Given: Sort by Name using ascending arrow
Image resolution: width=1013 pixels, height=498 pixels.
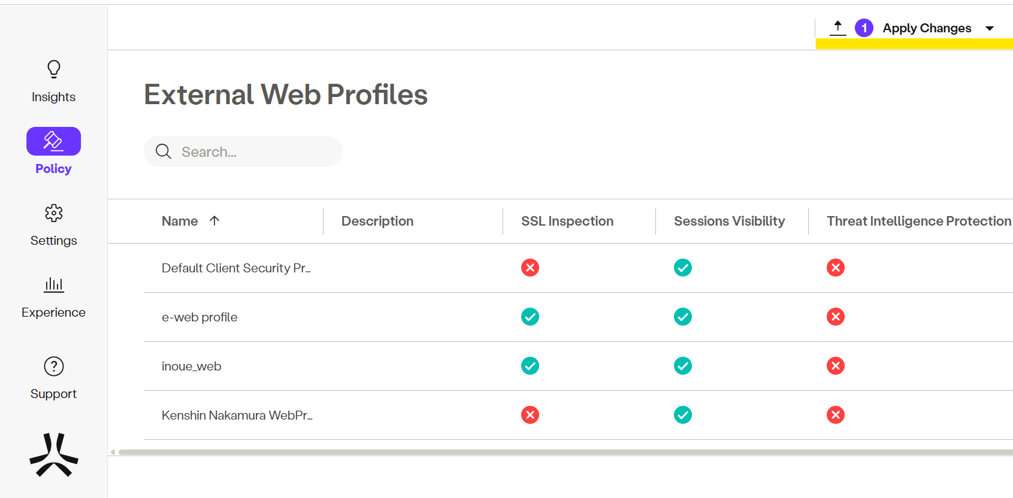Looking at the screenshot, I should (214, 221).
